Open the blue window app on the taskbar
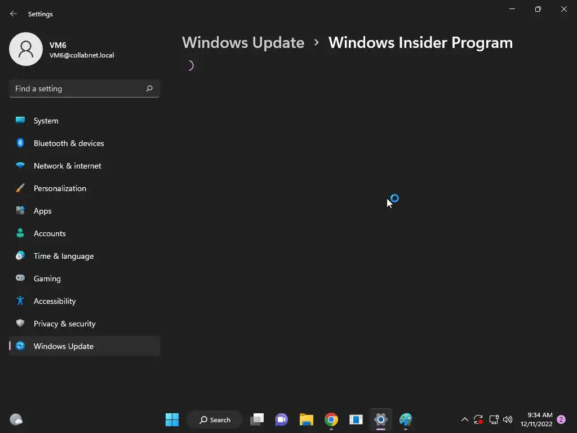Viewport: 577px width, 433px height. coord(356,419)
